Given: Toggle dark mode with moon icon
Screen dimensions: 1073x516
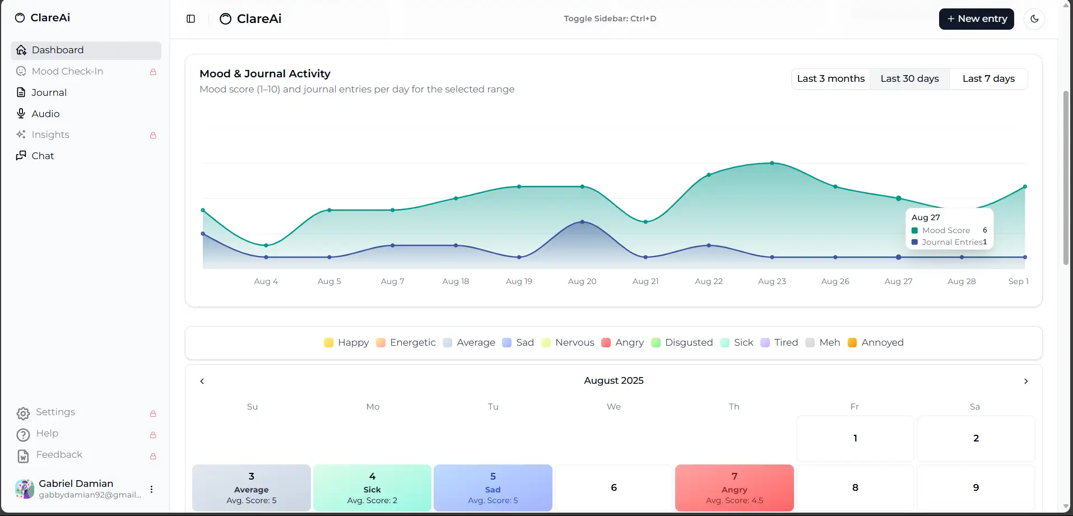Looking at the screenshot, I should point(1034,19).
